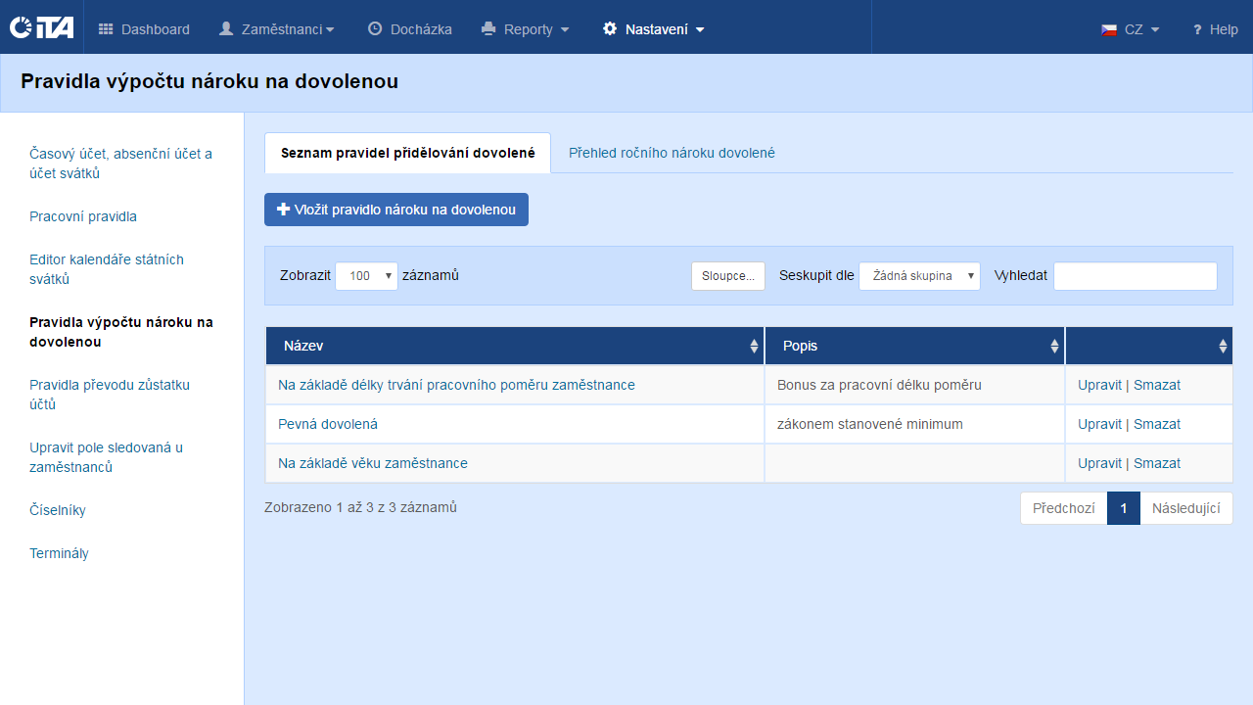Click the iTA logo in header
This screenshot has height=705, width=1253.
pos(41,27)
